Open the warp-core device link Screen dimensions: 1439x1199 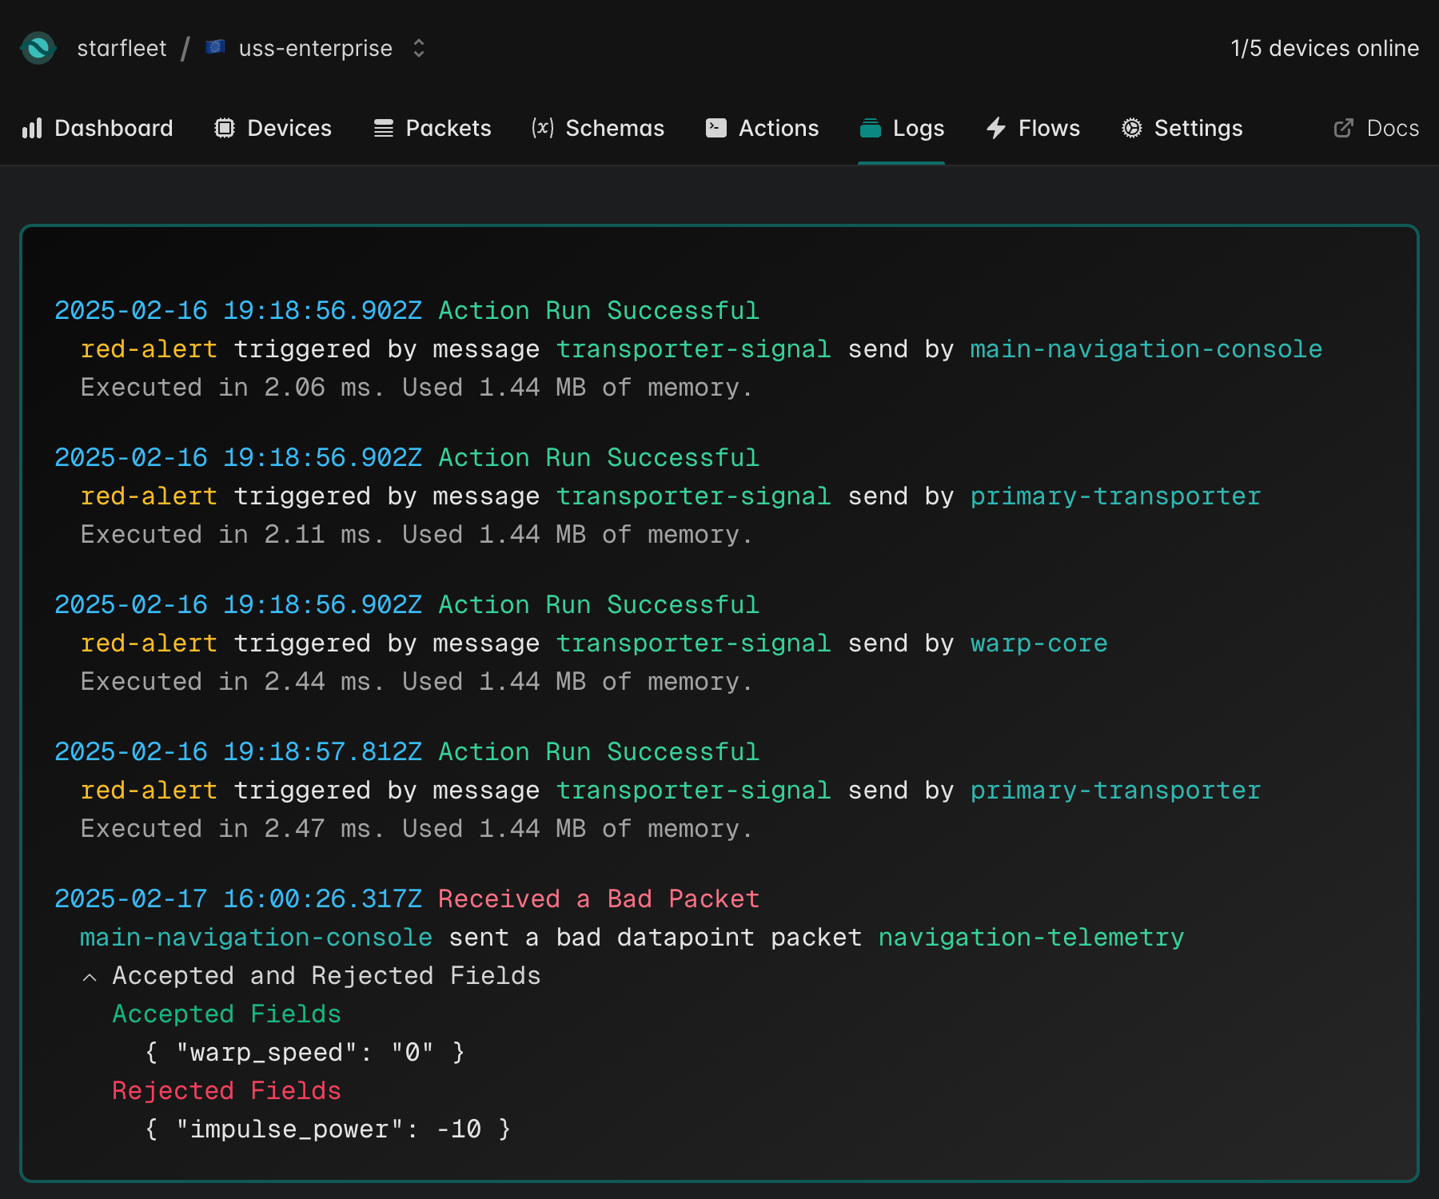(1038, 643)
